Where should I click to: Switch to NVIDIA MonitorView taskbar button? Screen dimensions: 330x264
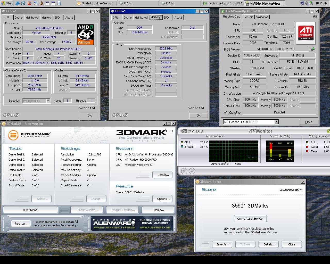coord(264,3)
